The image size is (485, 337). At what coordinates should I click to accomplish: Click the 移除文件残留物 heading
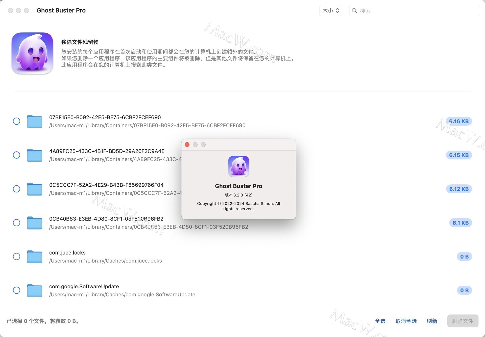tap(80, 42)
